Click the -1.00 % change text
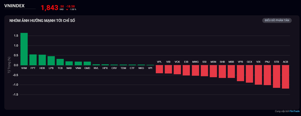This screenshot has width=301, height=116. click(x=73, y=9)
